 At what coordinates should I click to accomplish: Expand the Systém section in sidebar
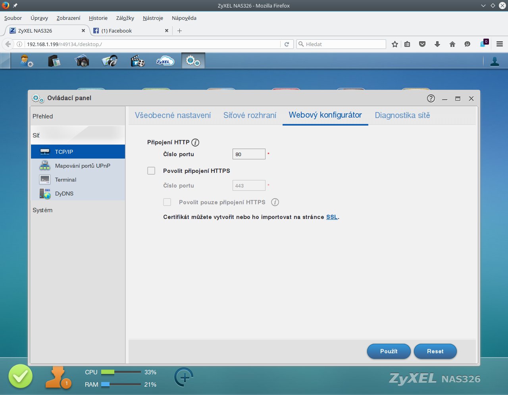click(42, 210)
